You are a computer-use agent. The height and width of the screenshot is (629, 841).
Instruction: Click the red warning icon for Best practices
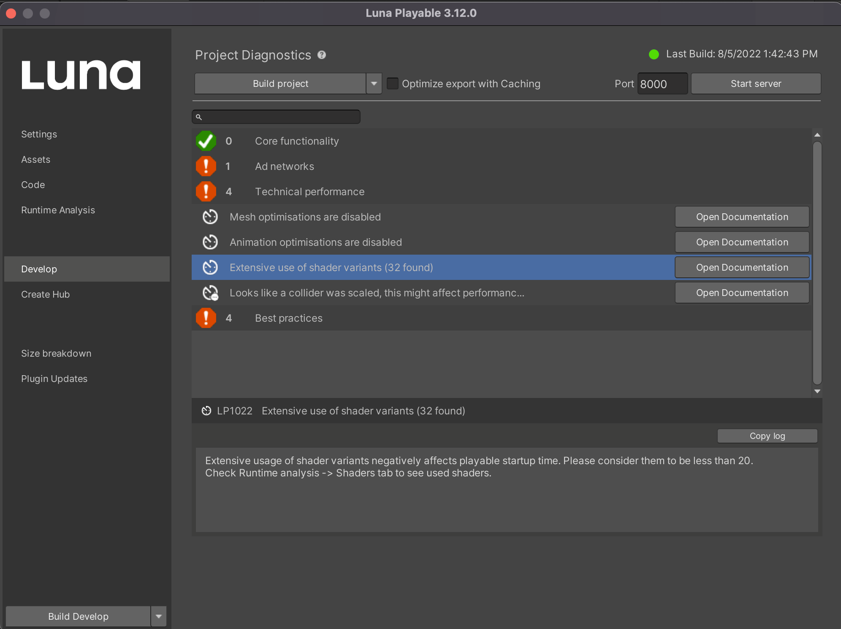(x=206, y=318)
